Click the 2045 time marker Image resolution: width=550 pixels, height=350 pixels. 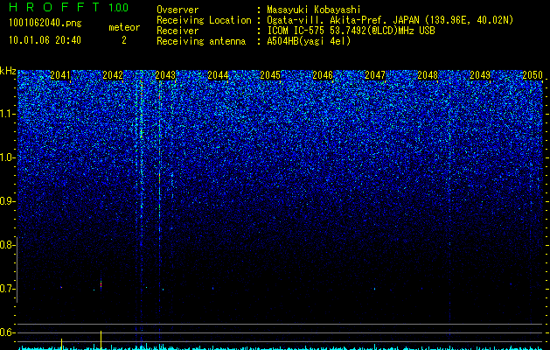270,75
